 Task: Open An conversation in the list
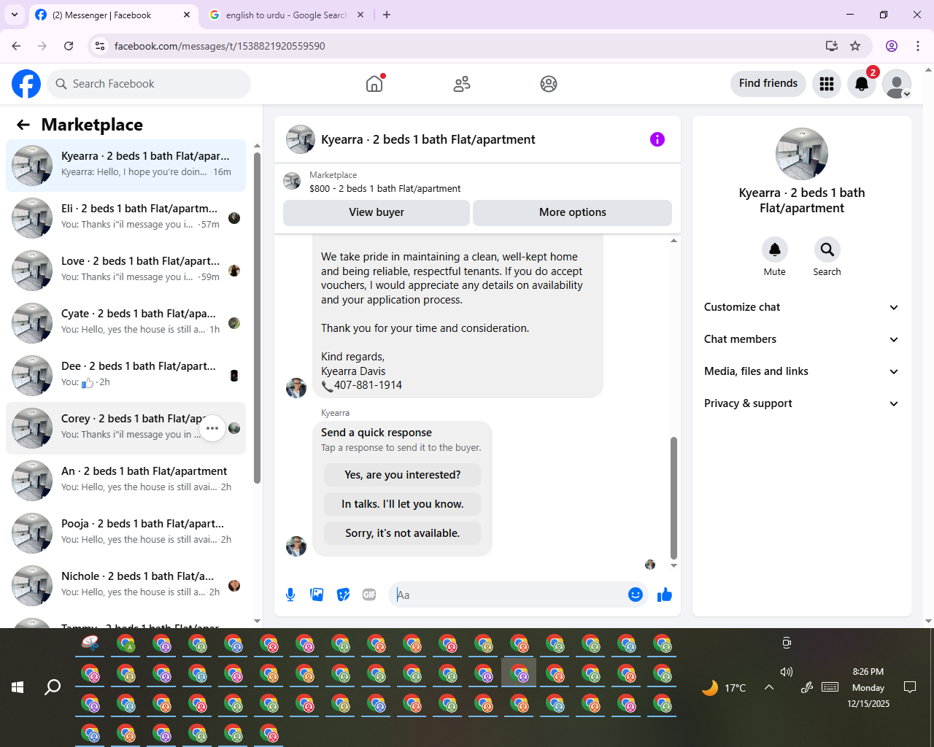pyautogui.click(x=126, y=481)
